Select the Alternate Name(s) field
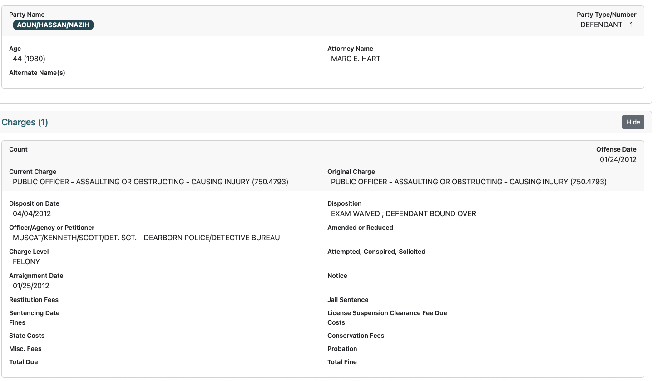 click(37, 73)
